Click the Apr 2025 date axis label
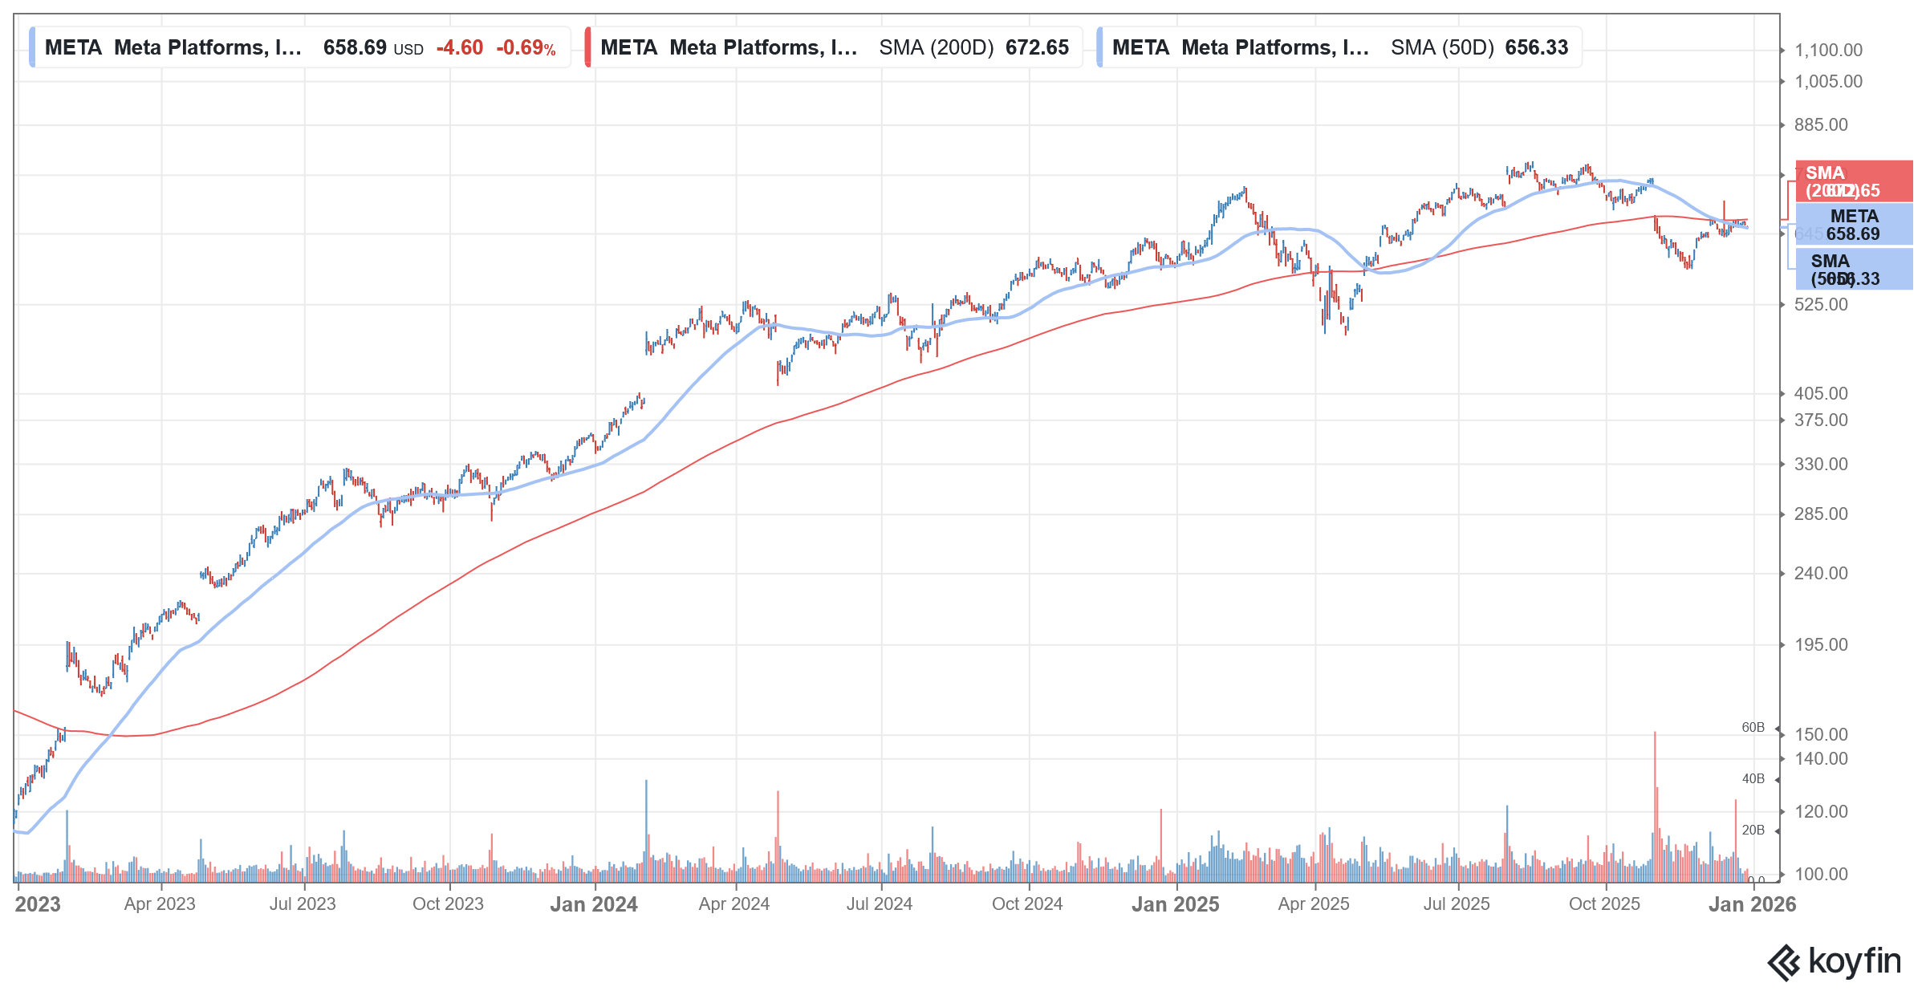 (1314, 904)
